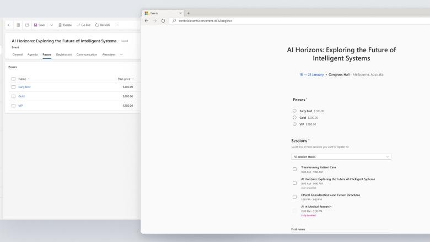Sort passes by the Name column header
430x242 pixels.
click(24, 79)
